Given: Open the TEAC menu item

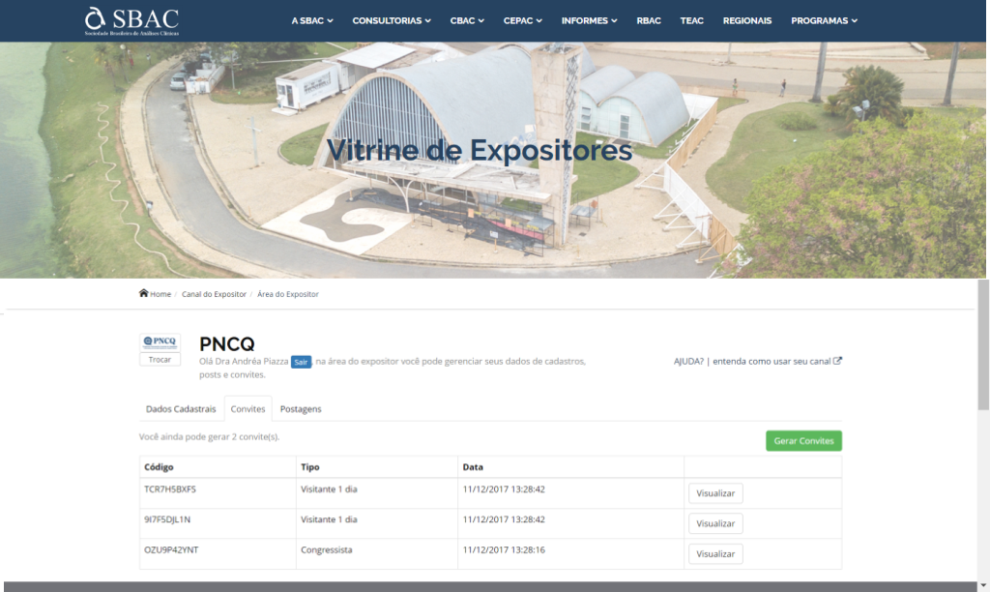Looking at the screenshot, I should coord(691,20).
